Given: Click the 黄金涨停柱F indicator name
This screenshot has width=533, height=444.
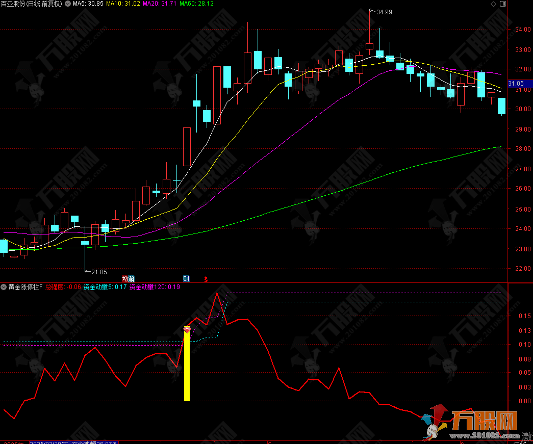Looking at the screenshot, I should [26, 287].
